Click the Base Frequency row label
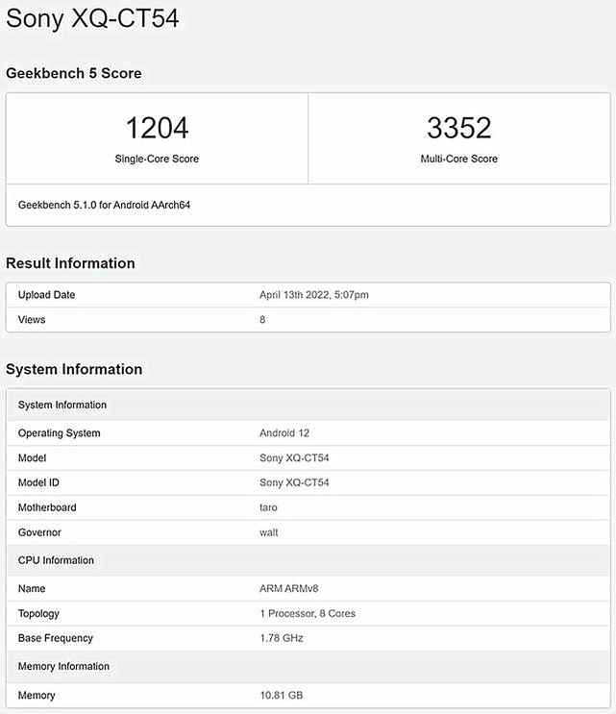This screenshot has height=714, width=616. 56,638
